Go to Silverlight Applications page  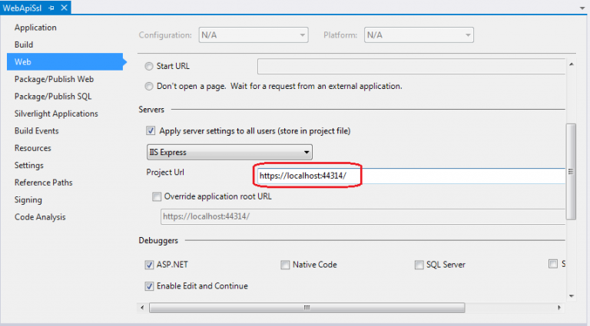tap(56, 114)
